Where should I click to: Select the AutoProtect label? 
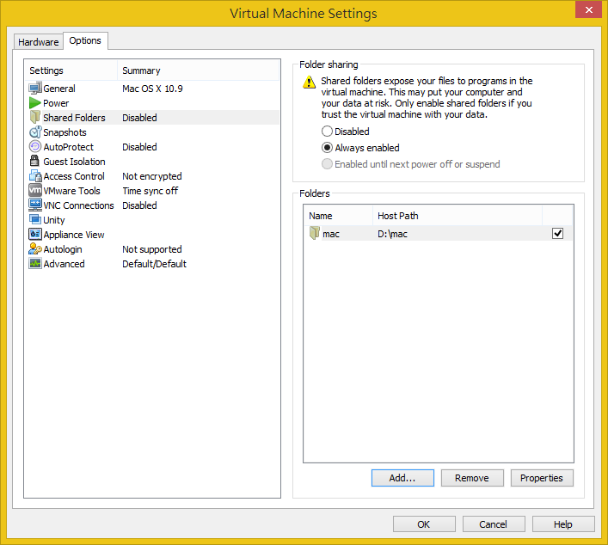pos(68,147)
